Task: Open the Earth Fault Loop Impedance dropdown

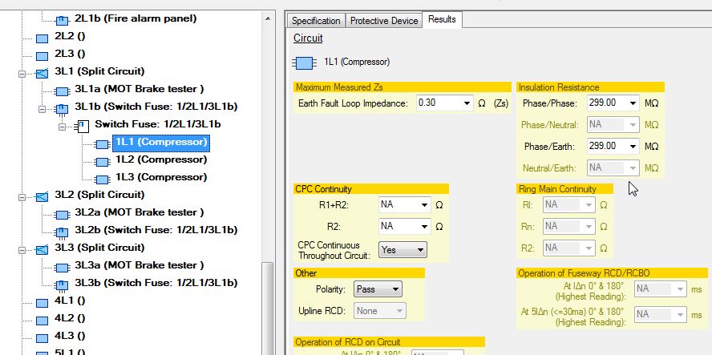Action: click(x=467, y=103)
